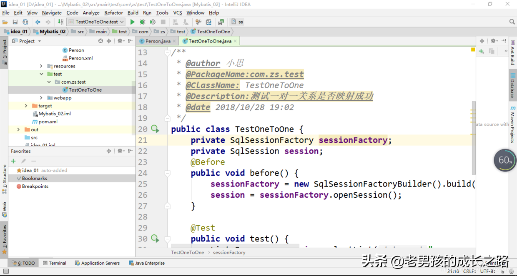Navigate back using the blue back arrow
The image size is (517, 276).
(x=38, y=22)
